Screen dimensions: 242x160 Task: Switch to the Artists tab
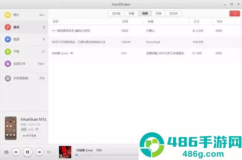pos(117,14)
